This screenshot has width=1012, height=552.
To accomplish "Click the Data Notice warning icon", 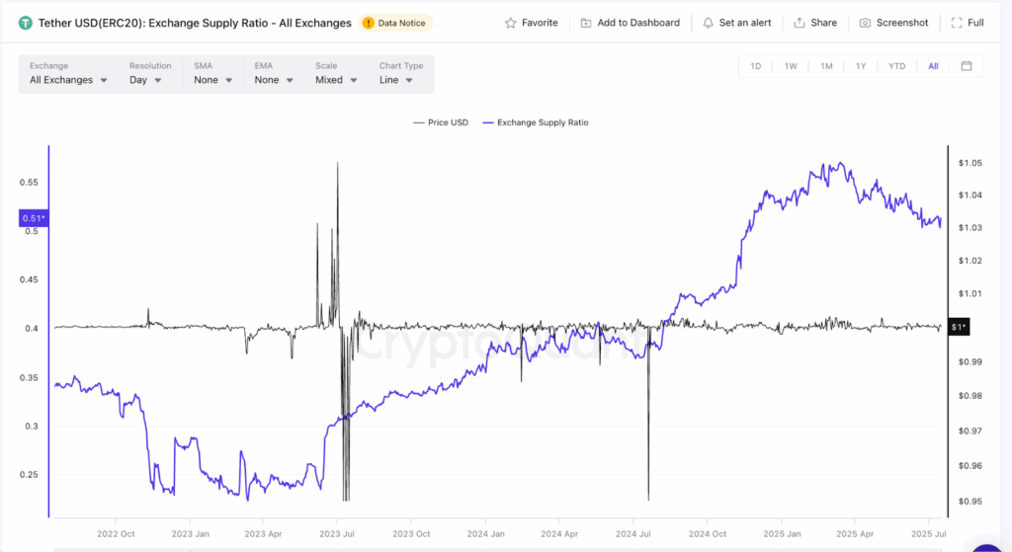I will coord(368,24).
